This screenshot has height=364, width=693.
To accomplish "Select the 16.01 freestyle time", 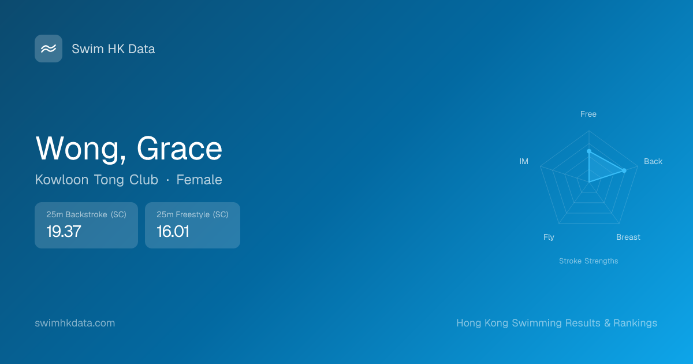I will coord(173,232).
